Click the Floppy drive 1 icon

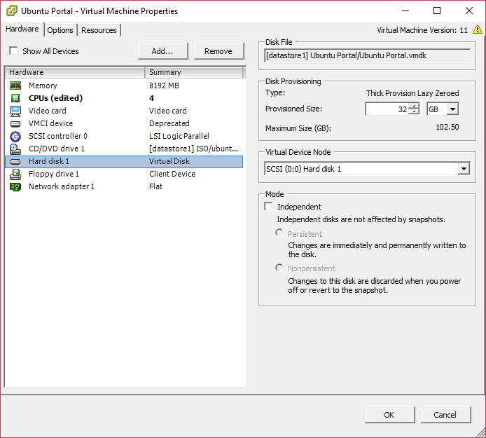coord(15,174)
